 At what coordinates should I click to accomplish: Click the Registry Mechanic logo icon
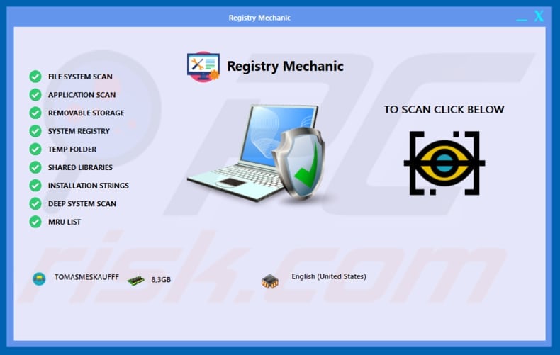[203, 67]
